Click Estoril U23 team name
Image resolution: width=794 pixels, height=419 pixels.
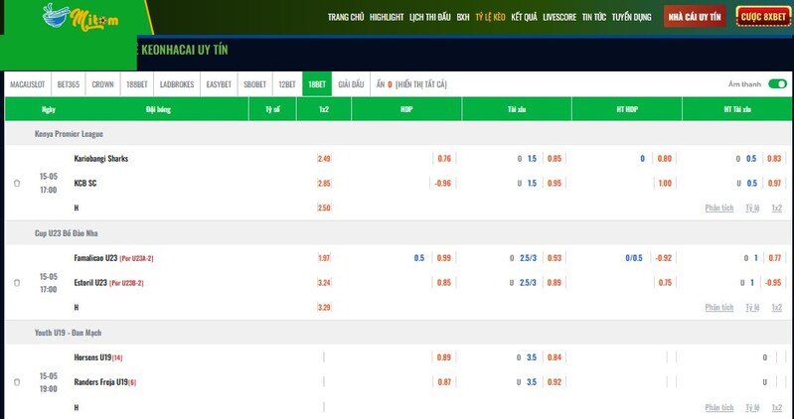pyautogui.click(x=90, y=283)
